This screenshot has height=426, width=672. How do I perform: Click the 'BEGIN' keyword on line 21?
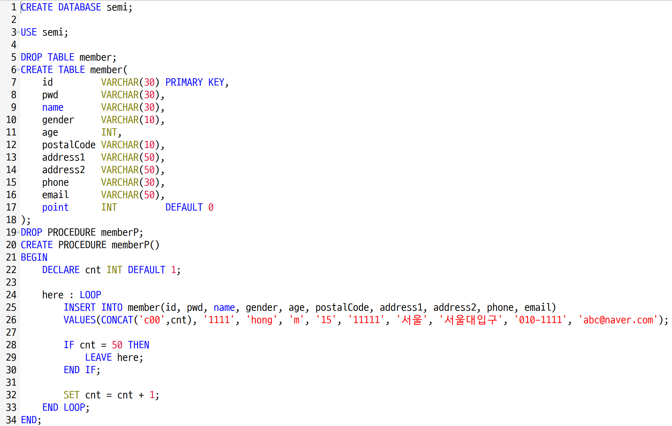click(34, 257)
